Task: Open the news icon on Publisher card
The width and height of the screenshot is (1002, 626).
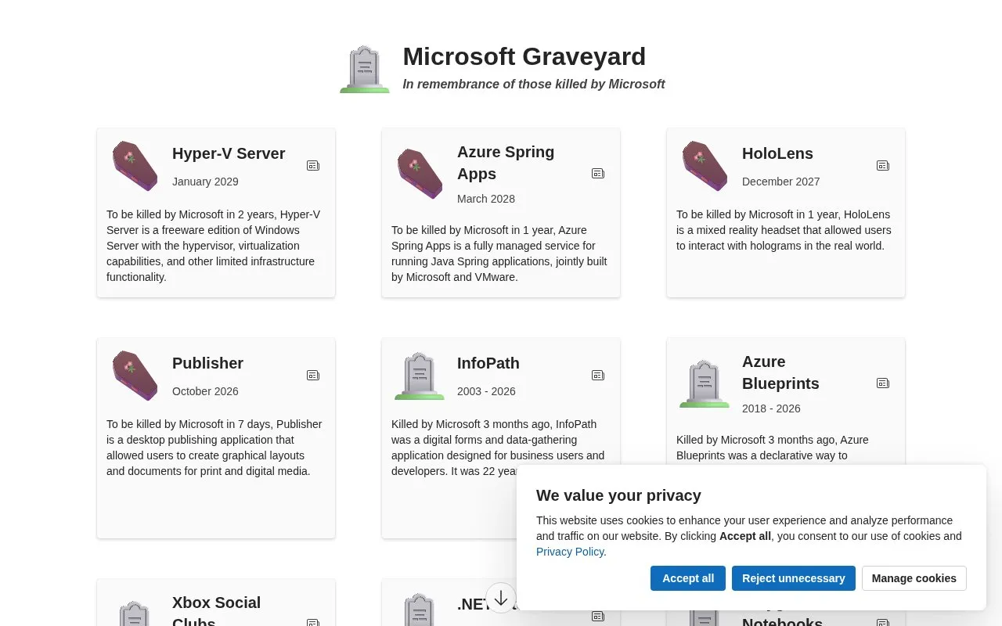Action: point(313,376)
